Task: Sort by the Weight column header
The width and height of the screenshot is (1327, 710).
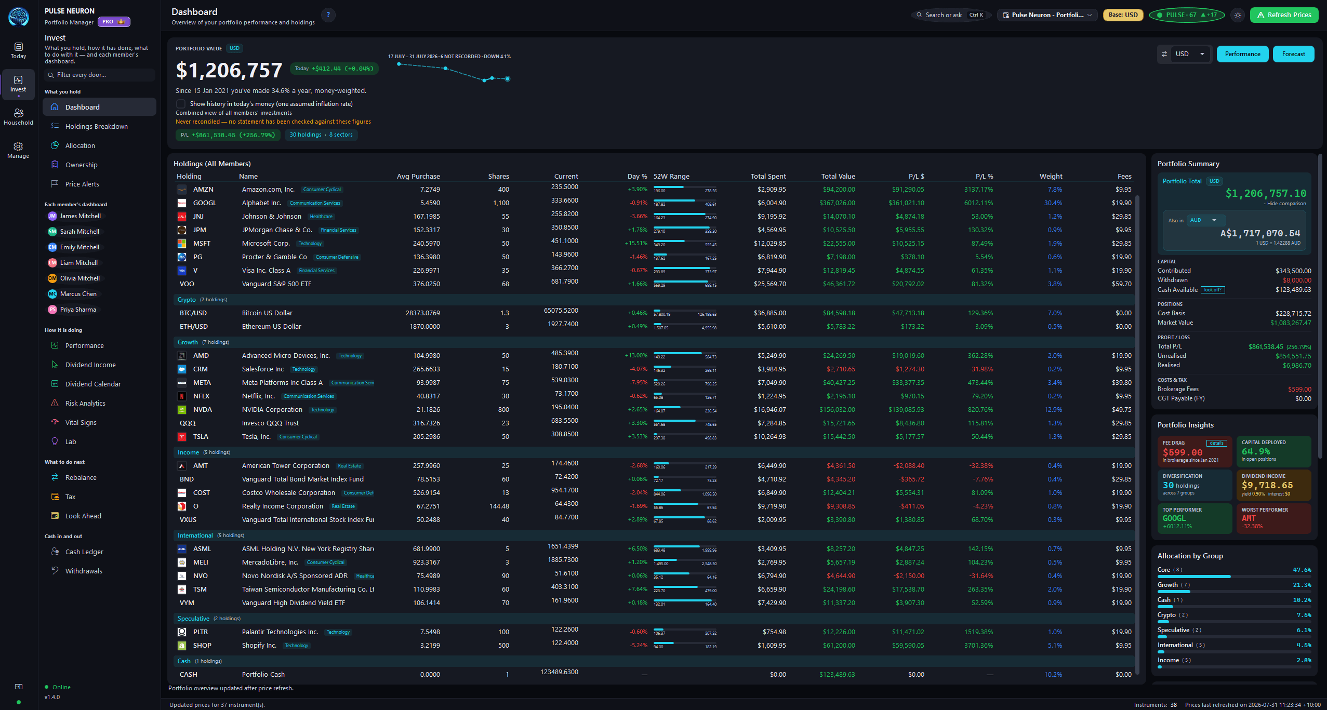Action: click(x=1051, y=176)
